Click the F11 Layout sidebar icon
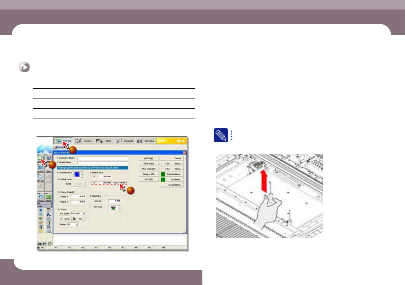The height and width of the screenshot is (285, 405). [x=48, y=197]
